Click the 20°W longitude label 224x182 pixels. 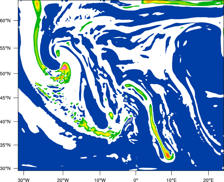tap(63, 180)
